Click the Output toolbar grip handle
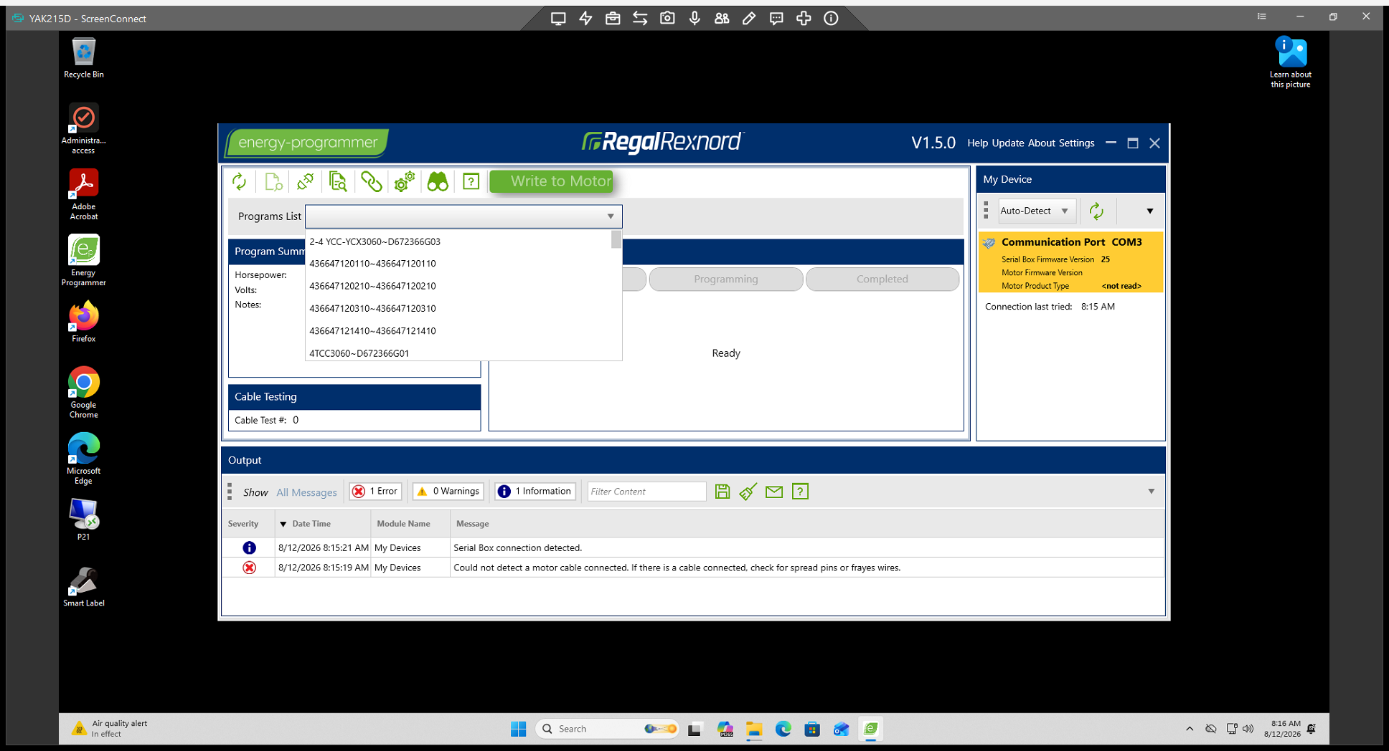The height and width of the screenshot is (751, 1389). (x=230, y=492)
